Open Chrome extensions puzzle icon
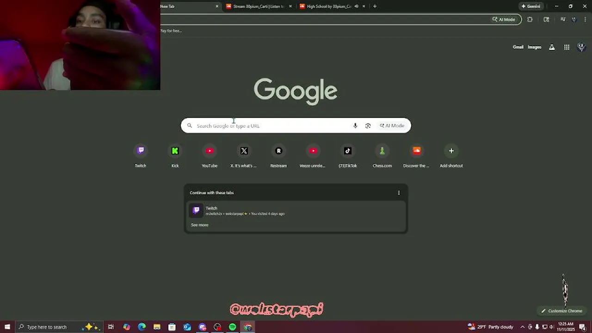The image size is (592, 333). [x=530, y=19]
